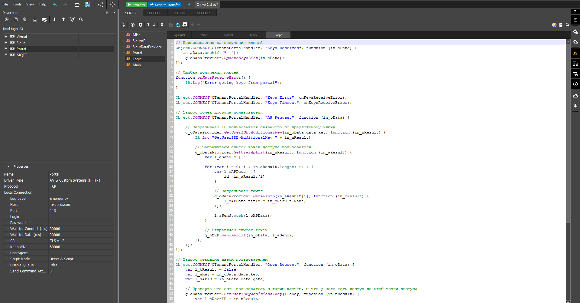This screenshot has width=580, height=303.
Task: Collapse the Properties section
Action: coord(8,166)
